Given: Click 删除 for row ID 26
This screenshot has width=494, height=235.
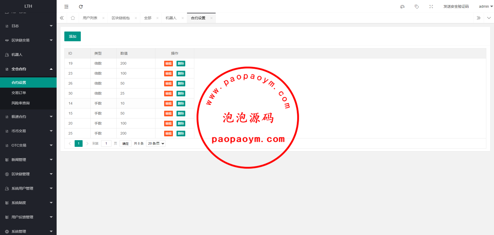Looking at the screenshot, I should pos(181,84).
